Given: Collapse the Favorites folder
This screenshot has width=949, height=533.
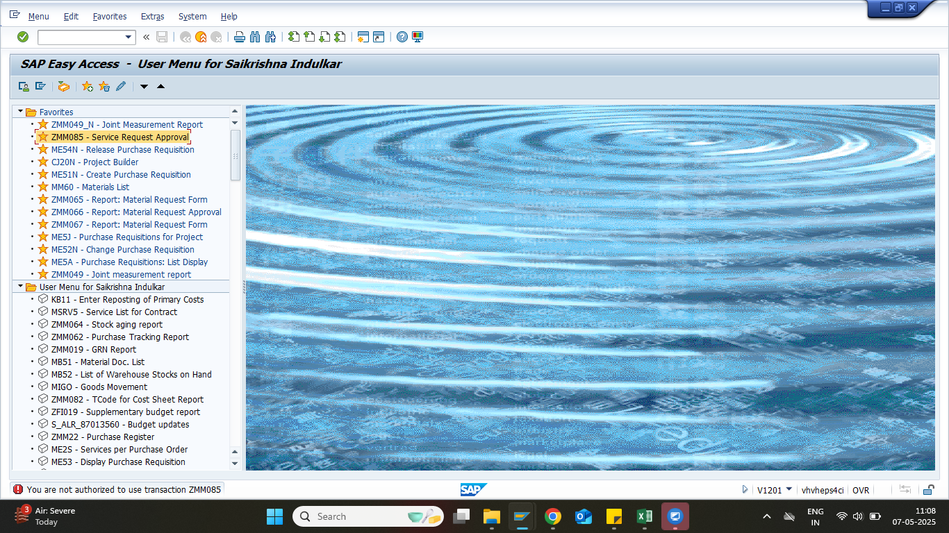Looking at the screenshot, I should coord(20,112).
